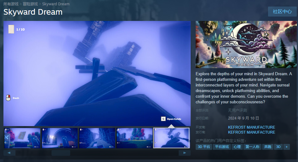Select the fourth thumbnail with garden trees

(134, 138)
